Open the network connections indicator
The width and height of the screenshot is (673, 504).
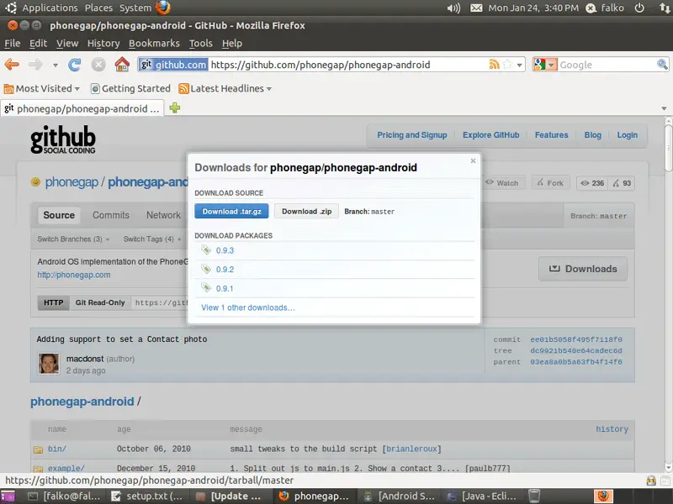click(664, 8)
